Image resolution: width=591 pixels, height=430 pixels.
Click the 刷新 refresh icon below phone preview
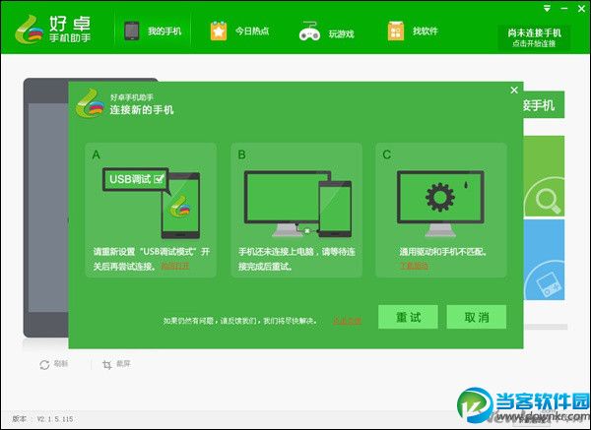click(x=44, y=364)
